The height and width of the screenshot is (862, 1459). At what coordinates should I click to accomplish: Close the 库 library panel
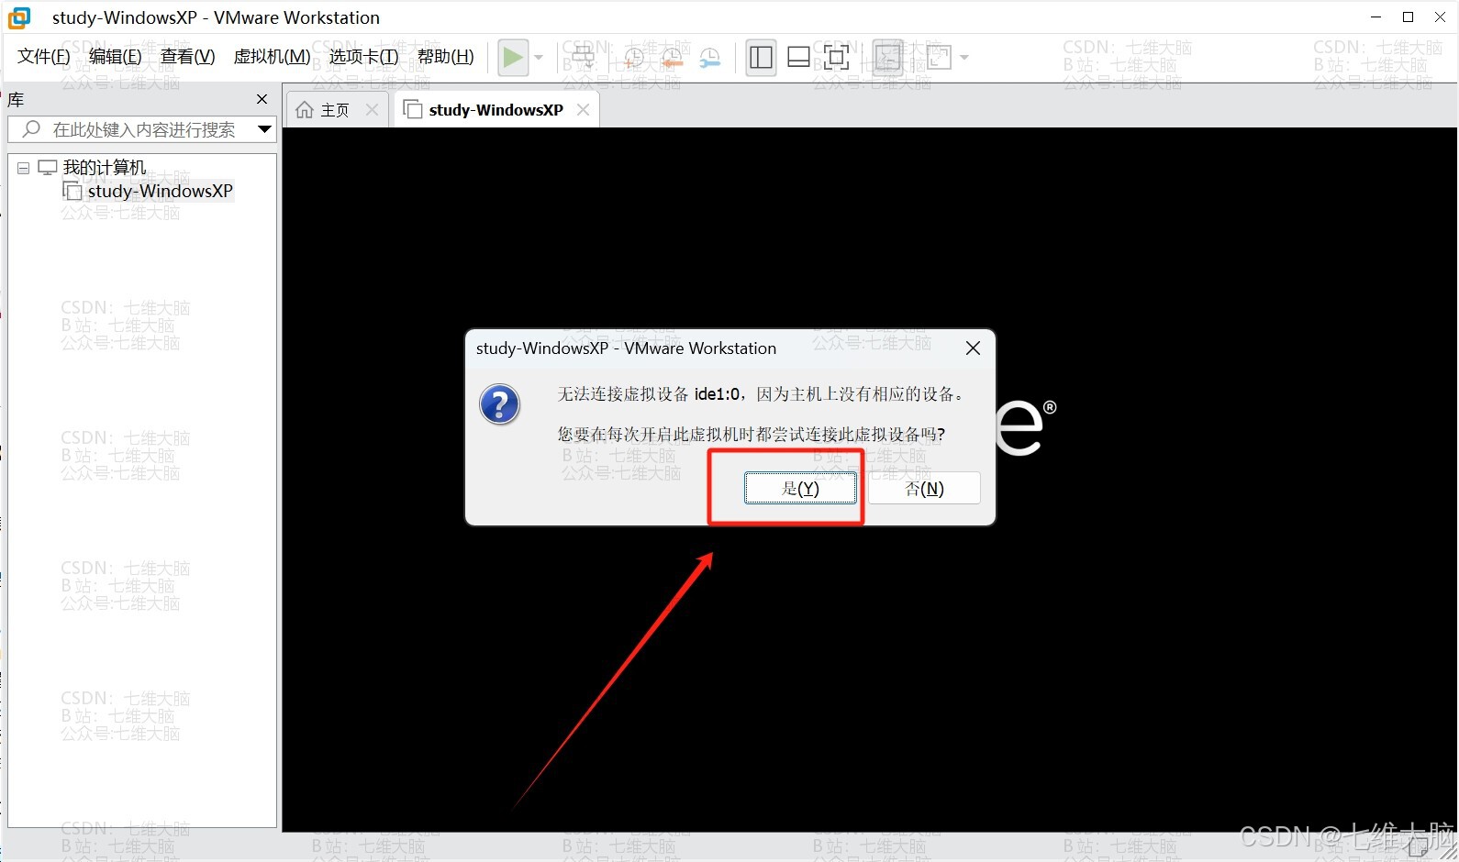pyautogui.click(x=262, y=99)
